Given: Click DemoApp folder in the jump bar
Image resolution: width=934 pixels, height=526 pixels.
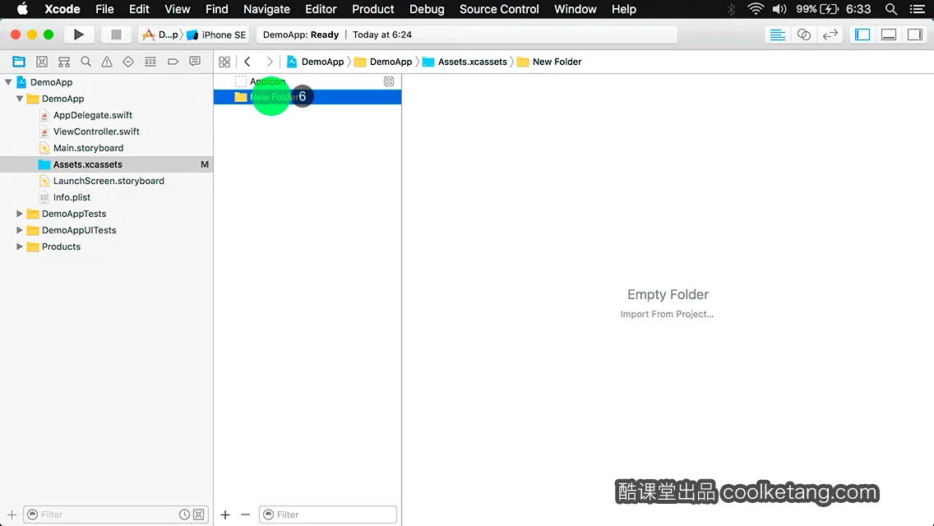Looking at the screenshot, I should [383, 62].
